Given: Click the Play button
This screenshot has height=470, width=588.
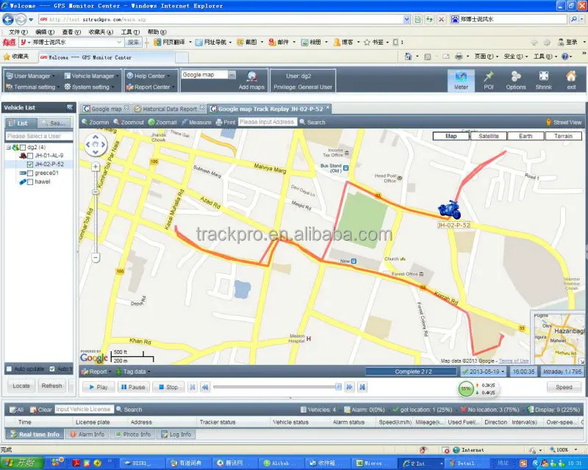Looking at the screenshot, I should pos(98,387).
